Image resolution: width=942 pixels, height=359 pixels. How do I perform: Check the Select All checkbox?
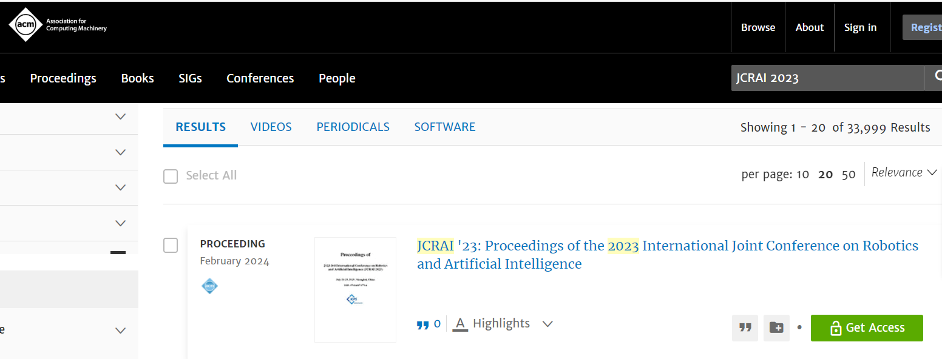pyautogui.click(x=171, y=176)
